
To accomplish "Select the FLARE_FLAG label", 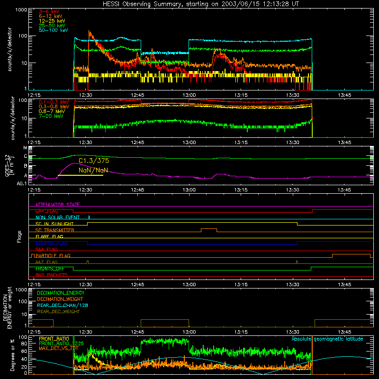I will pyautogui.click(x=49, y=236).
